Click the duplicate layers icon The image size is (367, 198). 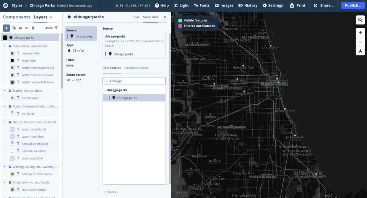[x=14, y=28]
